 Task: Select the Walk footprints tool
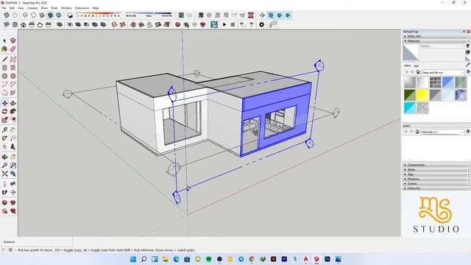click(4, 192)
